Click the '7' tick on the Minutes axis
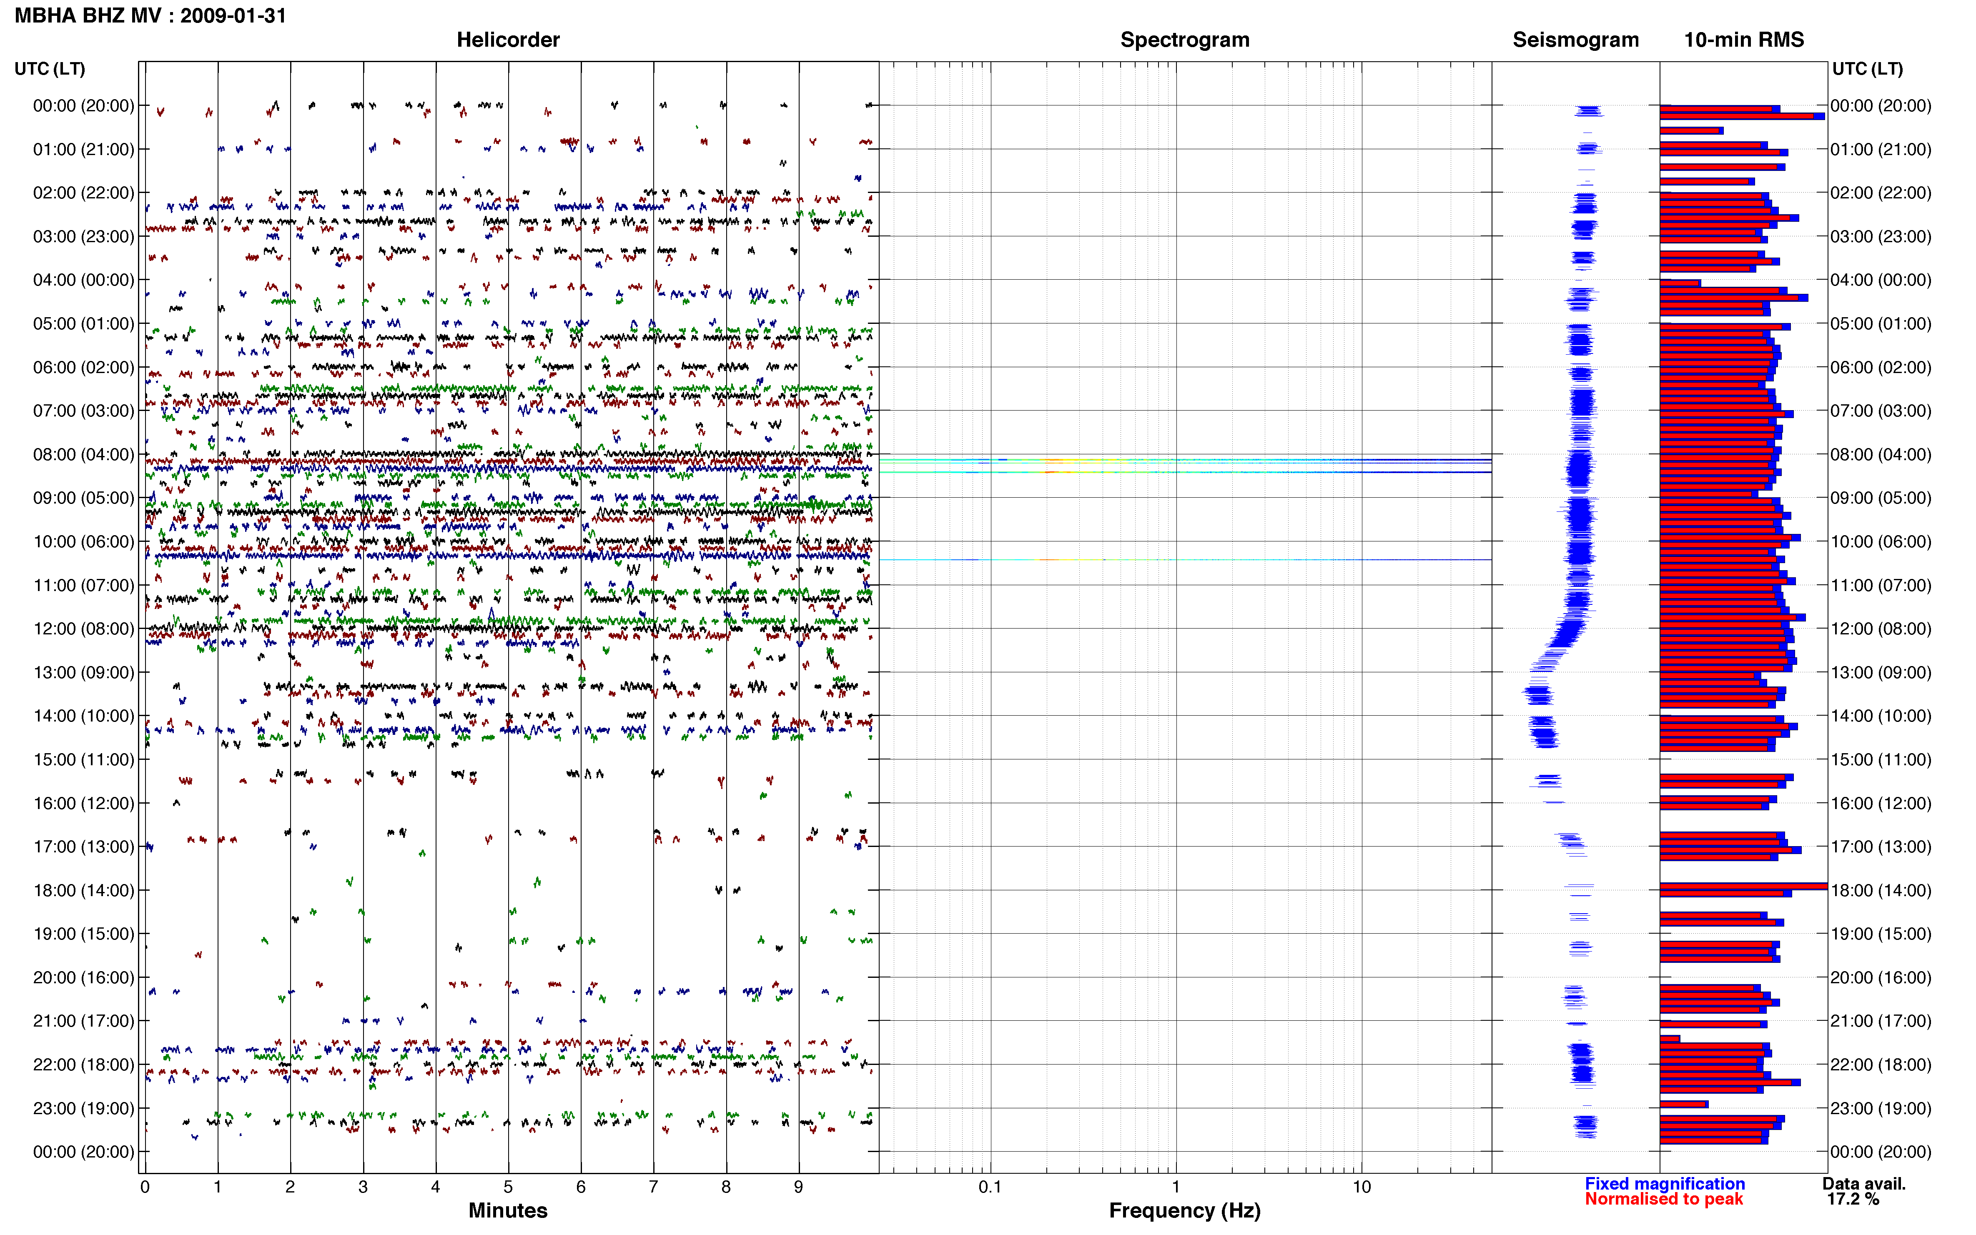Viewport: 1976px width, 1235px height. click(x=654, y=1187)
